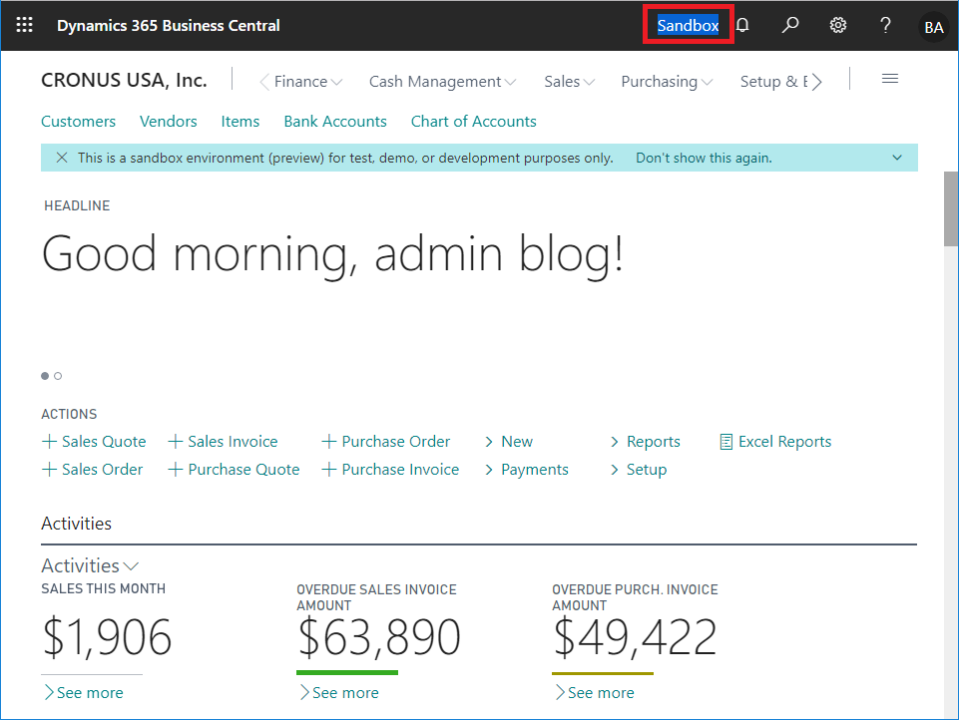Expand the Finance menu
Image resolution: width=959 pixels, height=720 pixels.
click(x=307, y=82)
